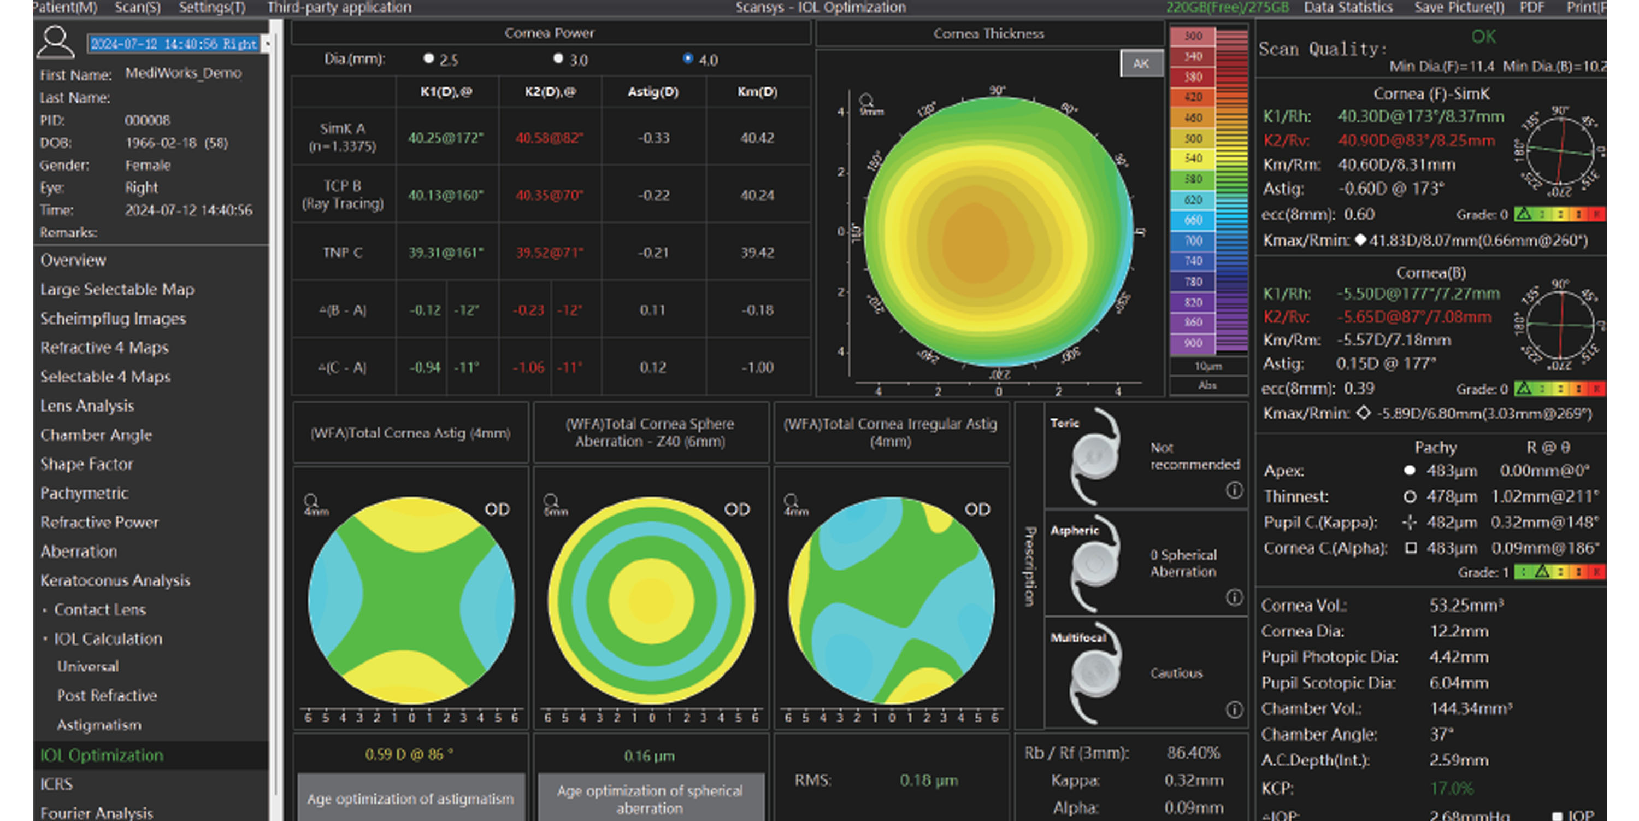
Task: Expand the Contact Lens tree item
Action: tap(45, 609)
